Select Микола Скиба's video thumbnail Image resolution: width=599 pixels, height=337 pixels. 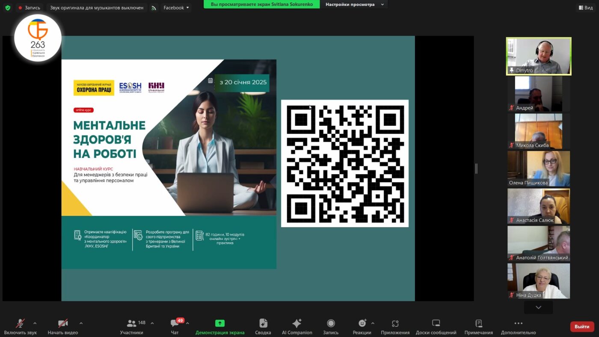point(539,131)
